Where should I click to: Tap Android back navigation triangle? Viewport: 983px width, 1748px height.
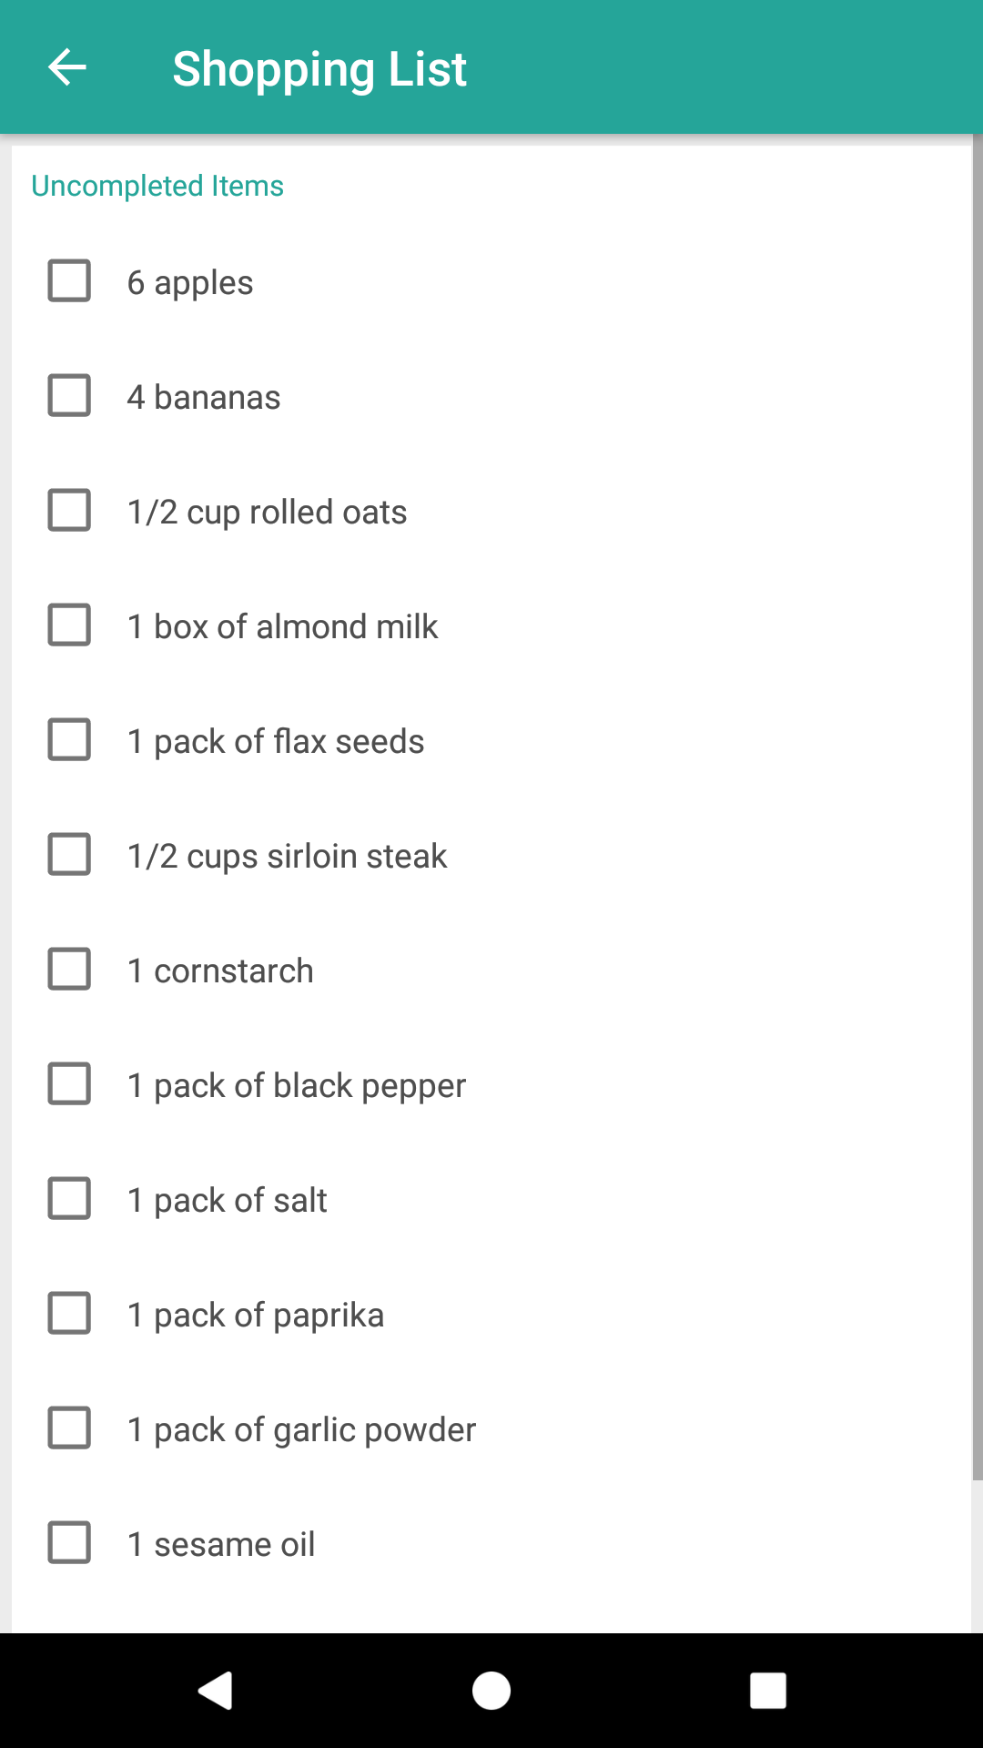216,1691
